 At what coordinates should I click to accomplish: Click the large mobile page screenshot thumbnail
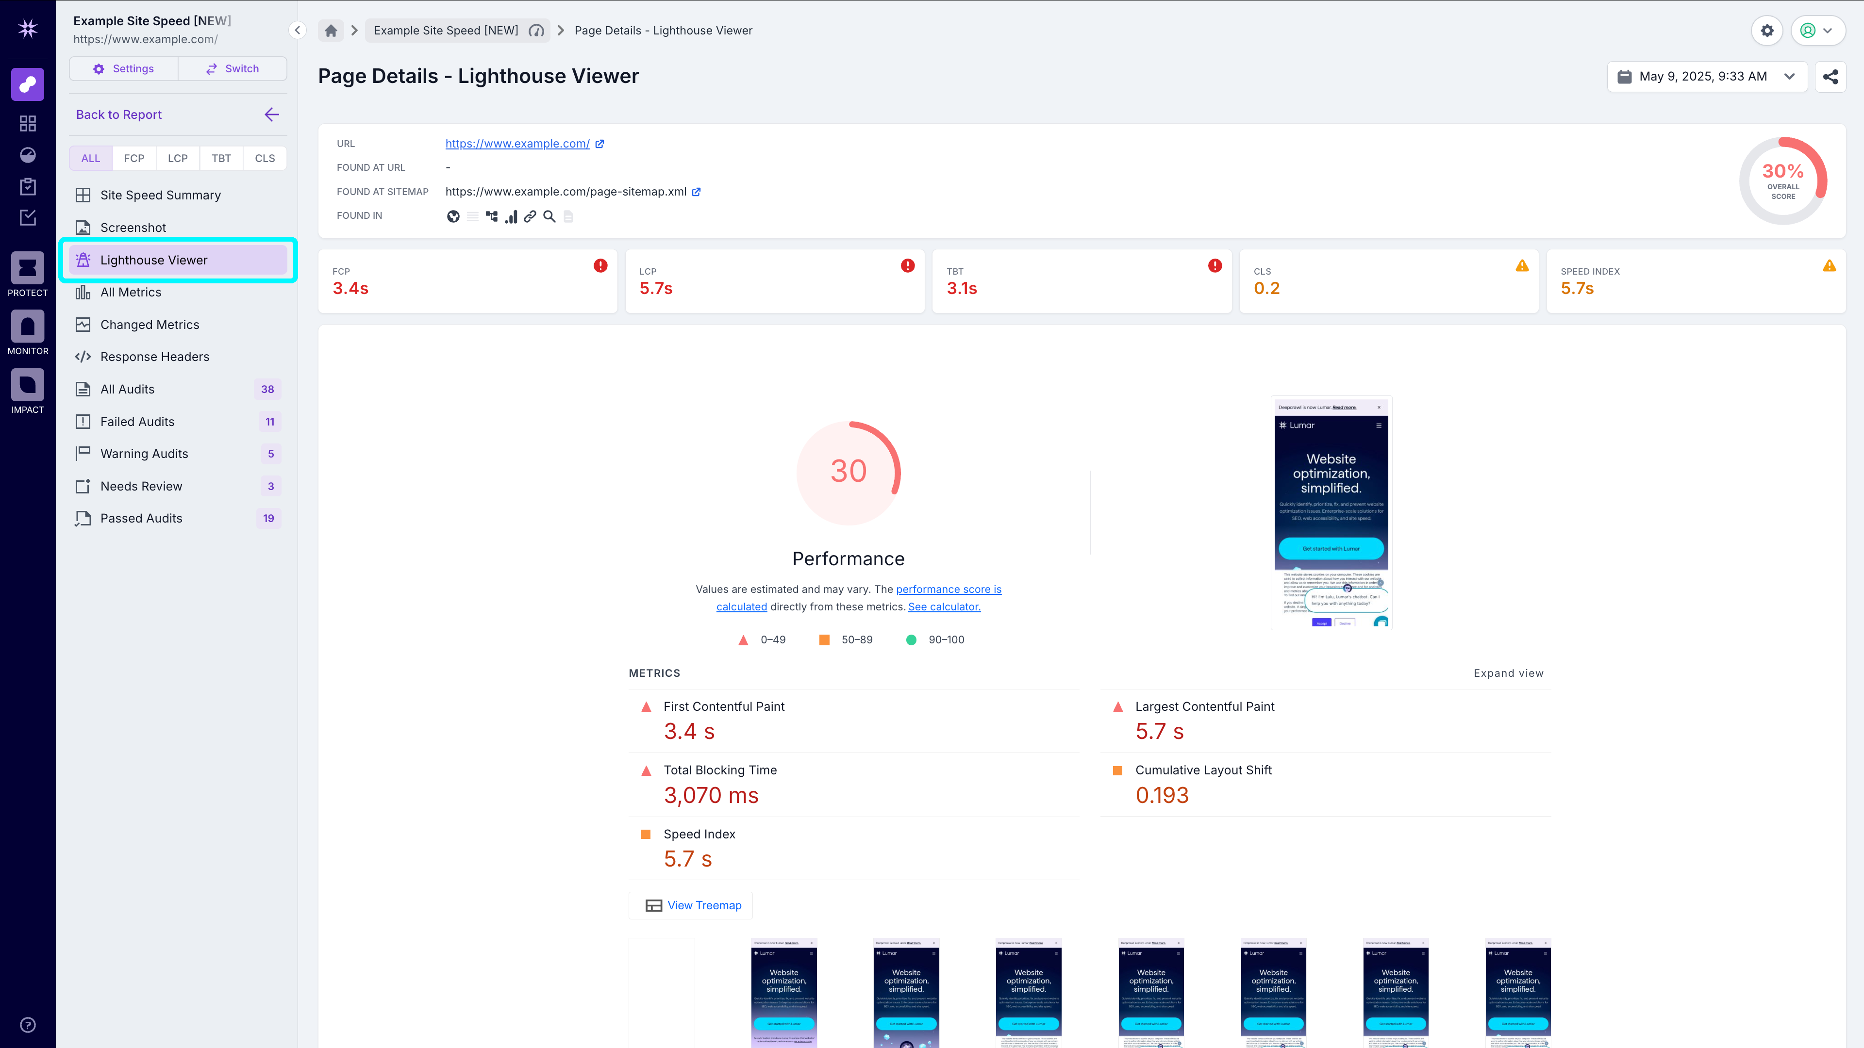tap(1331, 513)
